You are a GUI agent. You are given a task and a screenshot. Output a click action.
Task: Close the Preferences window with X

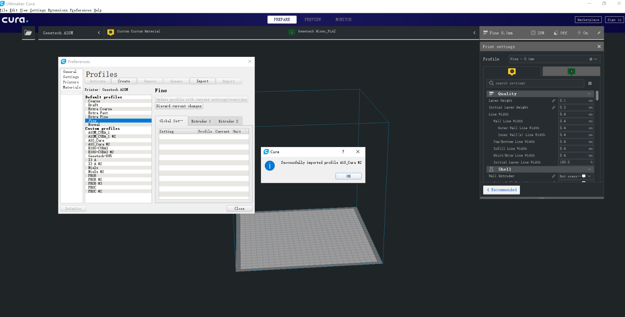(x=250, y=62)
